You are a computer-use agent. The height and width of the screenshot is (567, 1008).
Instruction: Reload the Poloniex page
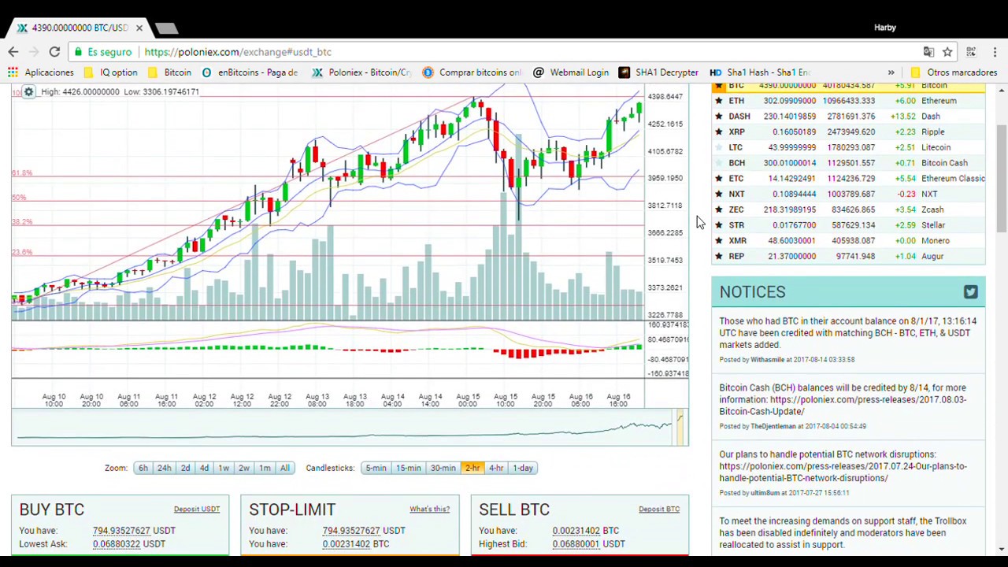tap(54, 52)
